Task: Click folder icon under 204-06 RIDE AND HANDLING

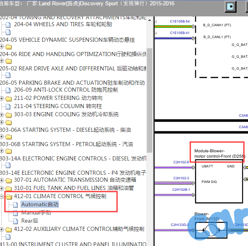Action: pyautogui.click(x=9, y=61)
